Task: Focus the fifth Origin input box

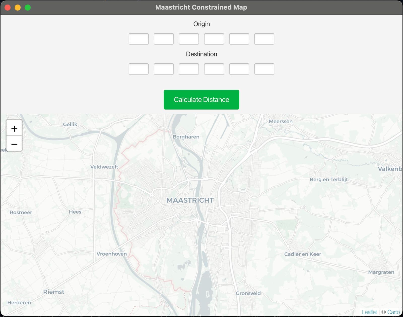Action: click(239, 39)
